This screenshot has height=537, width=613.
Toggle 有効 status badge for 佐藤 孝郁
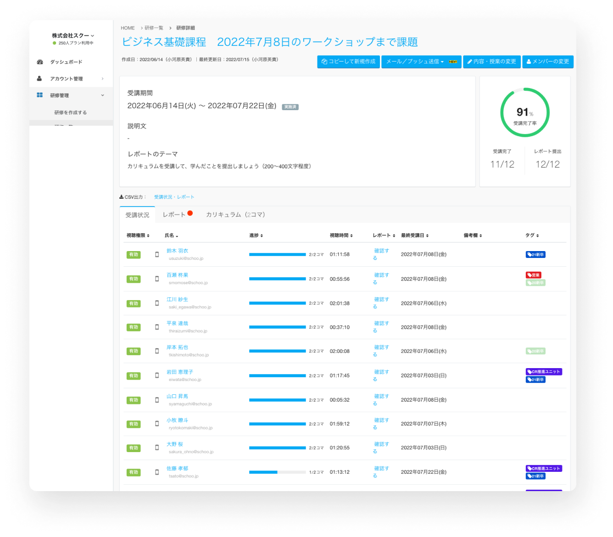[134, 472]
